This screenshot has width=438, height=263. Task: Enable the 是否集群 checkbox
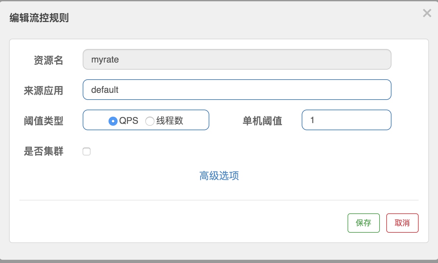87,151
